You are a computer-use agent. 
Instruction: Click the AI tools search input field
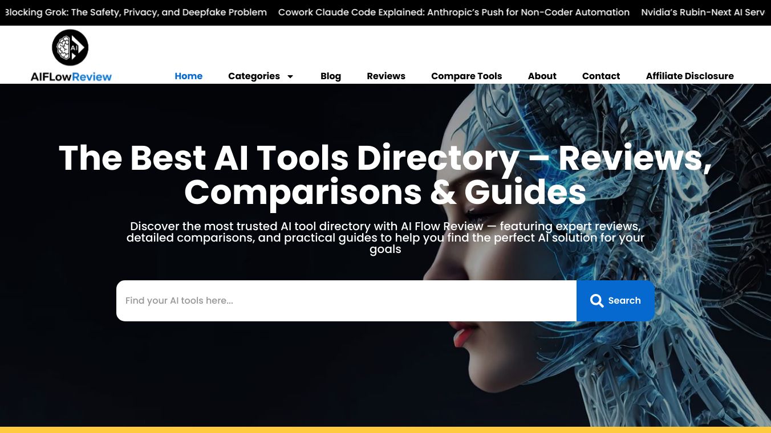pos(342,300)
